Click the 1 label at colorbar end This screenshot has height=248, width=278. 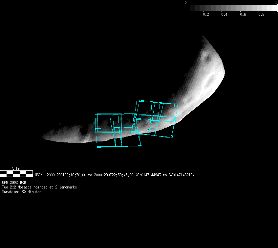point(276,3)
